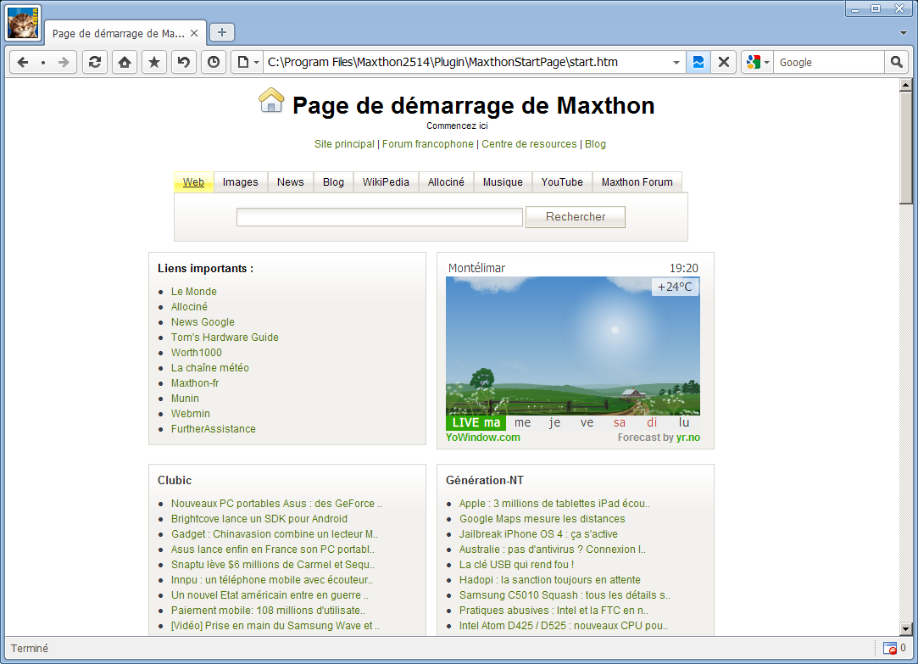Open a new tab with the plus button
This screenshot has height=664, width=918.
click(222, 33)
